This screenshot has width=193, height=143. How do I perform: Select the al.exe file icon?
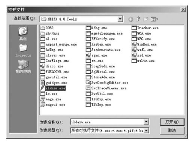pyautogui.click(x=43, y=39)
